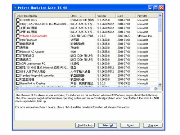Select the red VMware SCSI Controller row text

[x=33, y=36]
